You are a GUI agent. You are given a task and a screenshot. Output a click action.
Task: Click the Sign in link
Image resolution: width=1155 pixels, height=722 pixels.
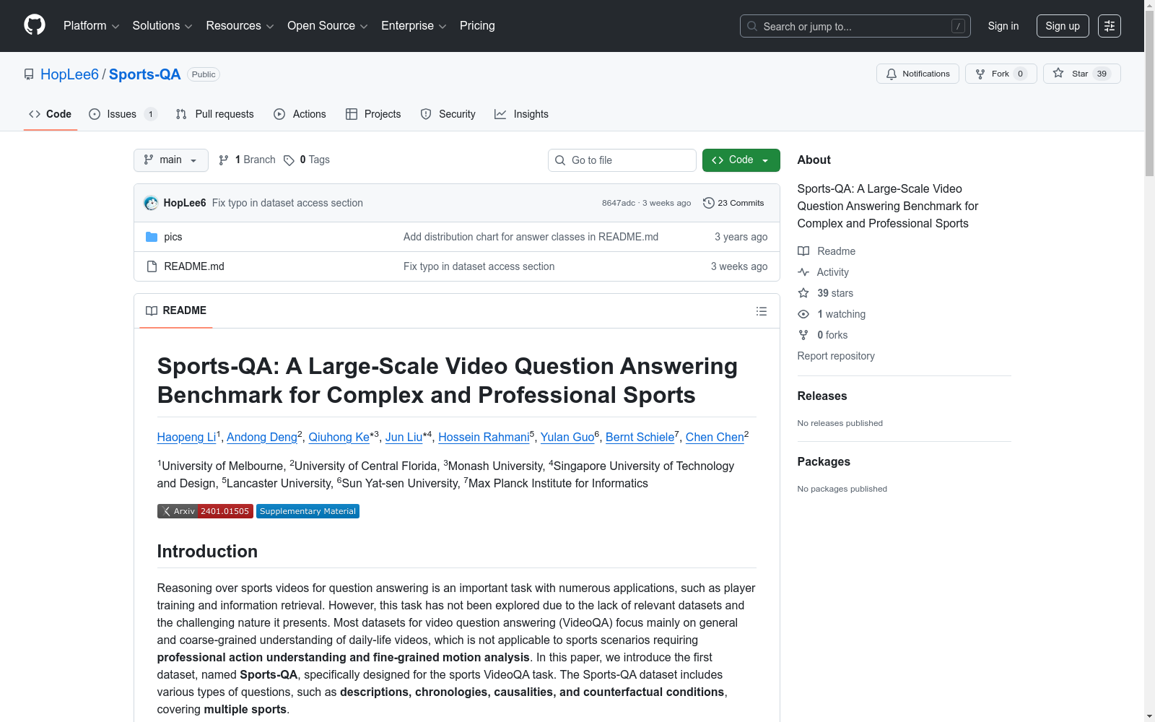click(1003, 26)
